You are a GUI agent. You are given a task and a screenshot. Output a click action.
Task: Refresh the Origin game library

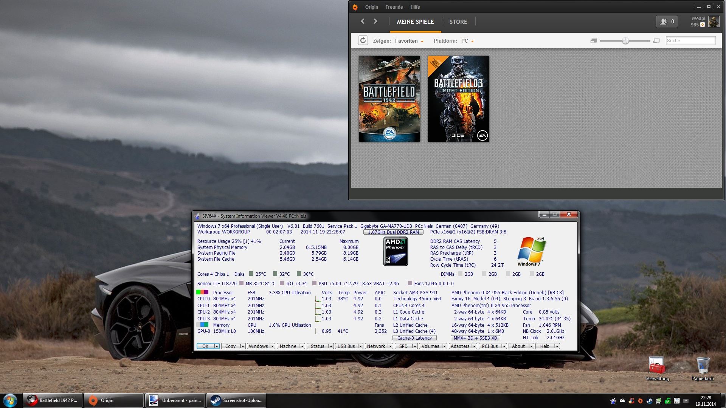click(x=363, y=40)
